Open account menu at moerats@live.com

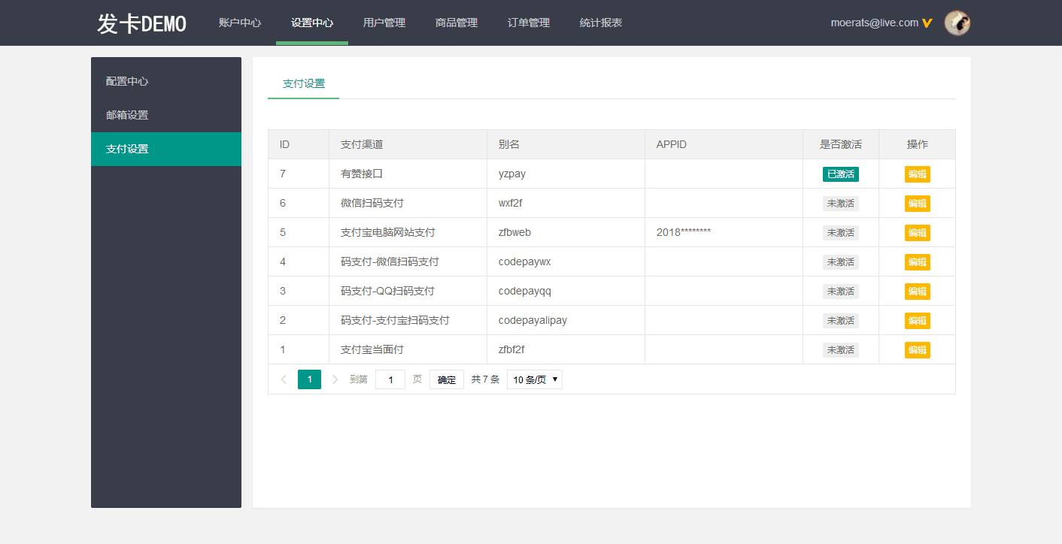[874, 23]
